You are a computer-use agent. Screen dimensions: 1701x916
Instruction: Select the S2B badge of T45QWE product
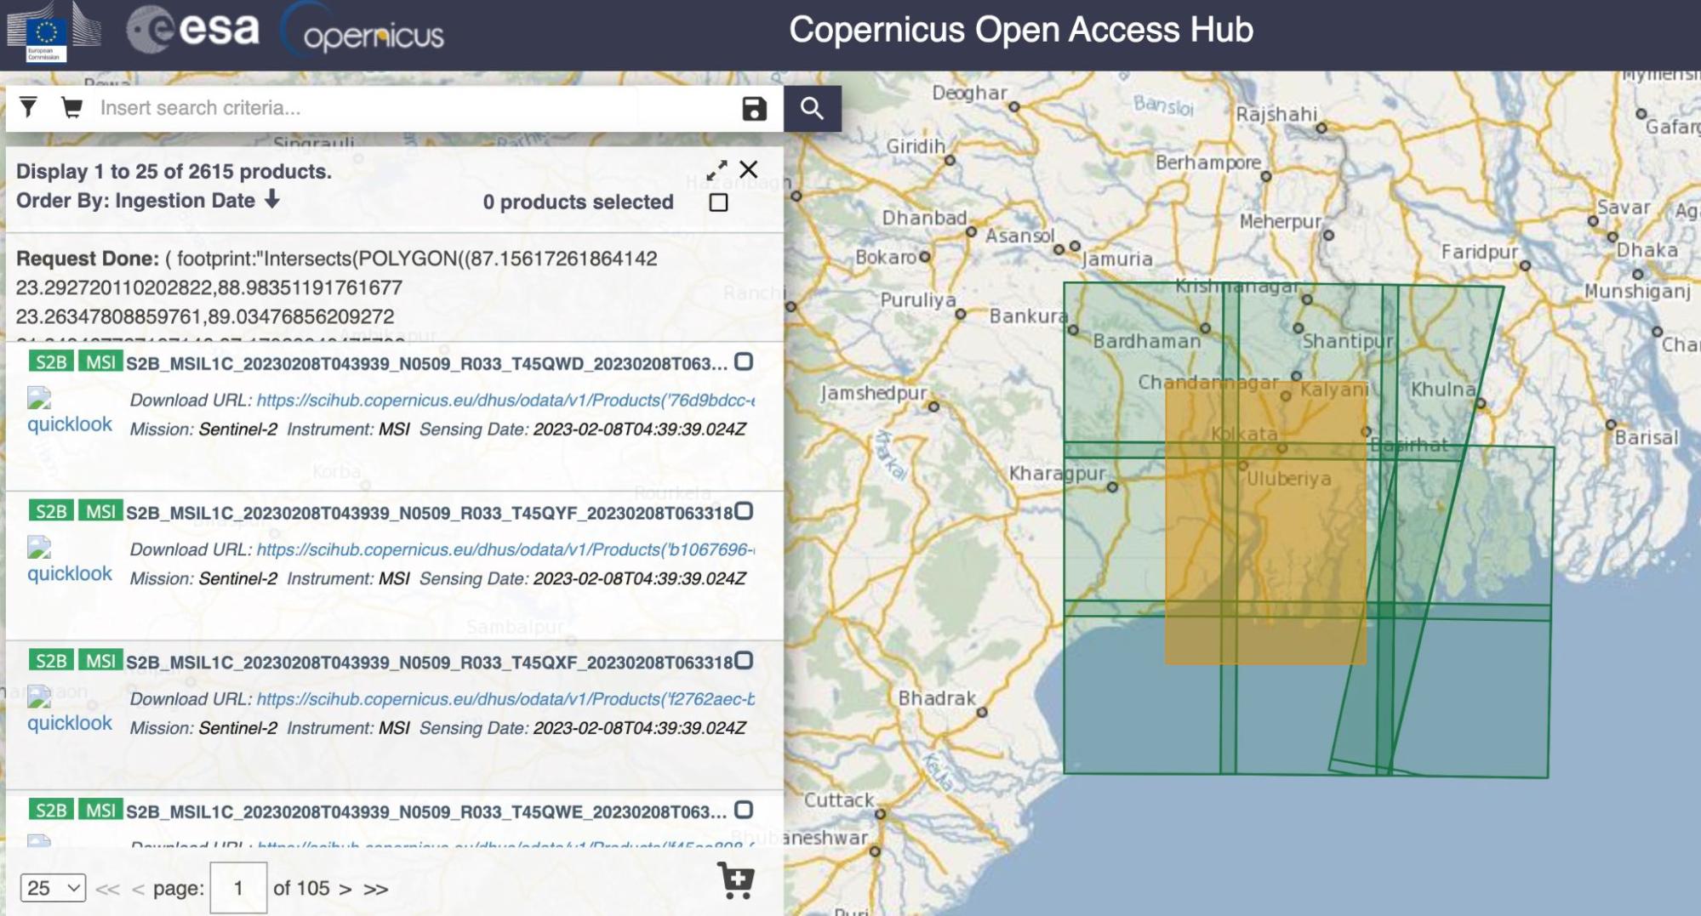51,811
